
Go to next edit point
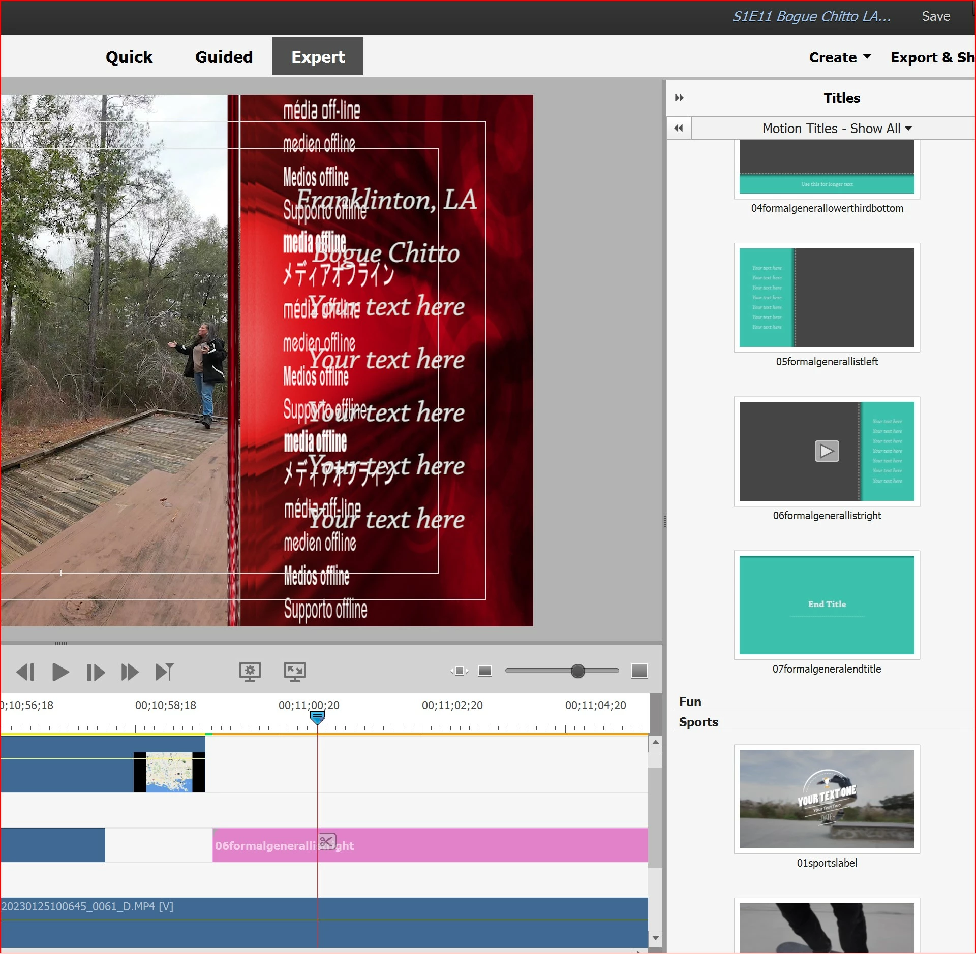pos(164,672)
